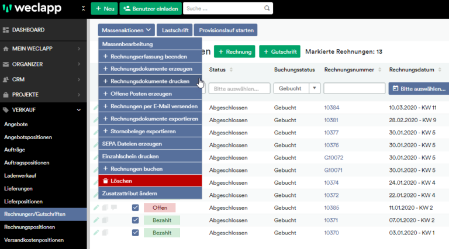Select Rechnungsdokumente drucken
The width and height of the screenshot is (449, 249).
pos(150,81)
